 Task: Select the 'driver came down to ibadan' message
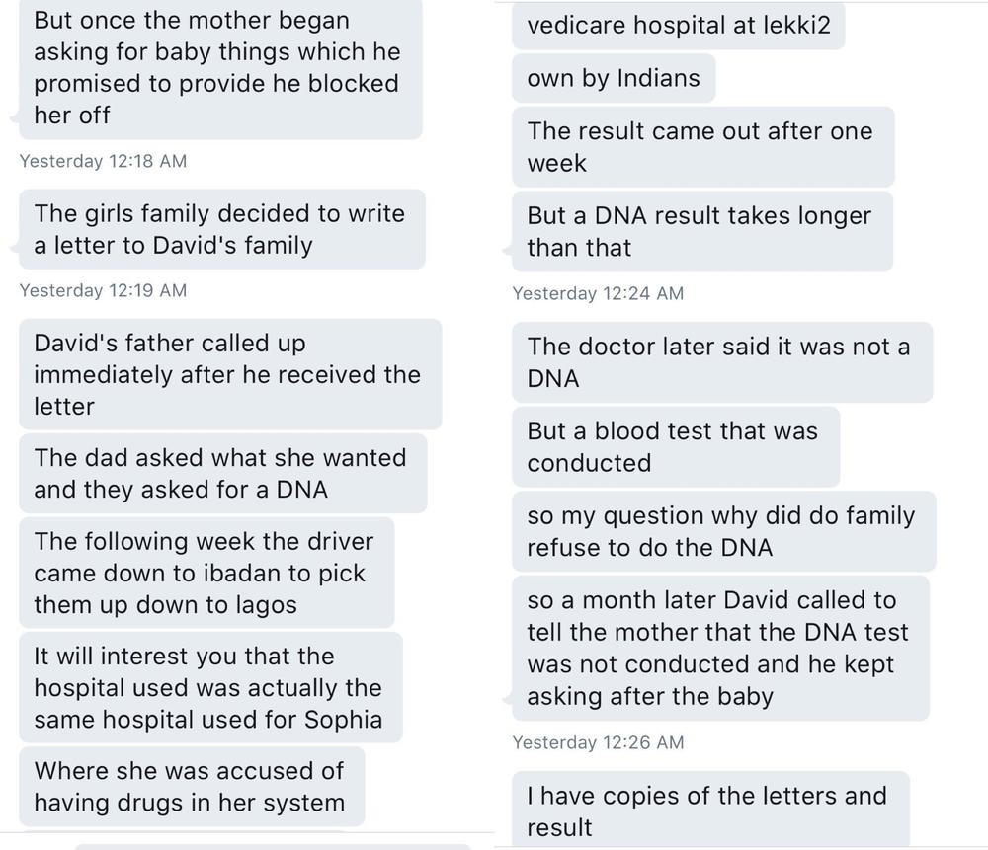tap(206, 573)
